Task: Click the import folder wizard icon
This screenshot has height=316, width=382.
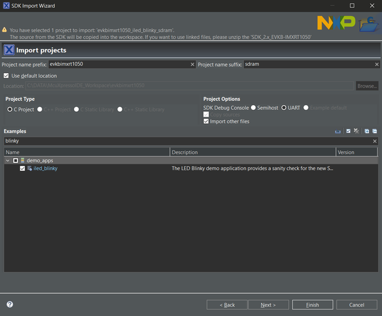Action: [369, 24]
